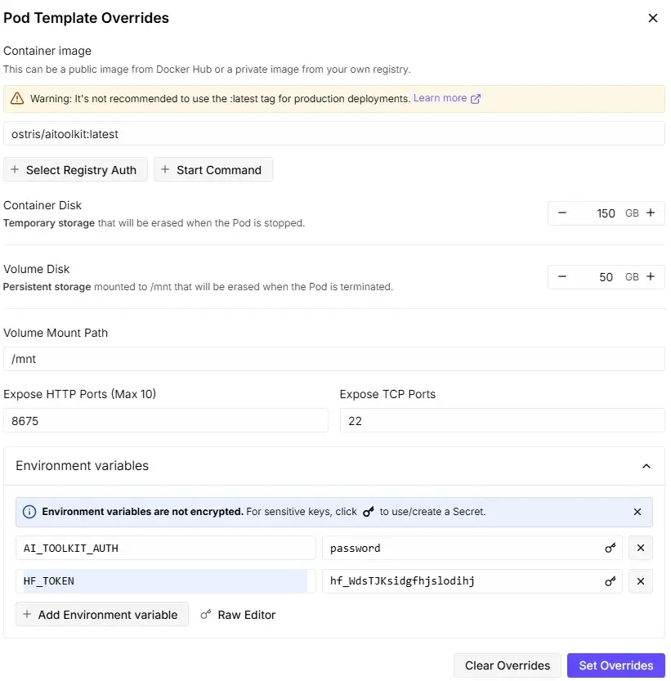Click Select Registry Auth button
The image size is (671, 681).
(76, 170)
